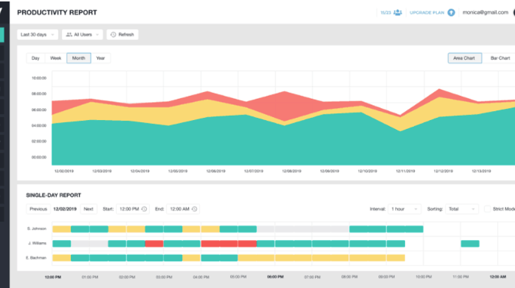Click the monica@gmail.com account label
The height and width of the screenshot is (288, 515).
[x=484, y=12]
